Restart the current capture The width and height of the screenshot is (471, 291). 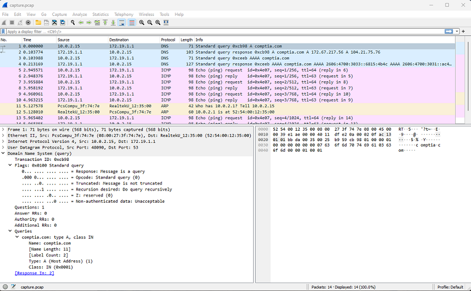coord(20,23)
